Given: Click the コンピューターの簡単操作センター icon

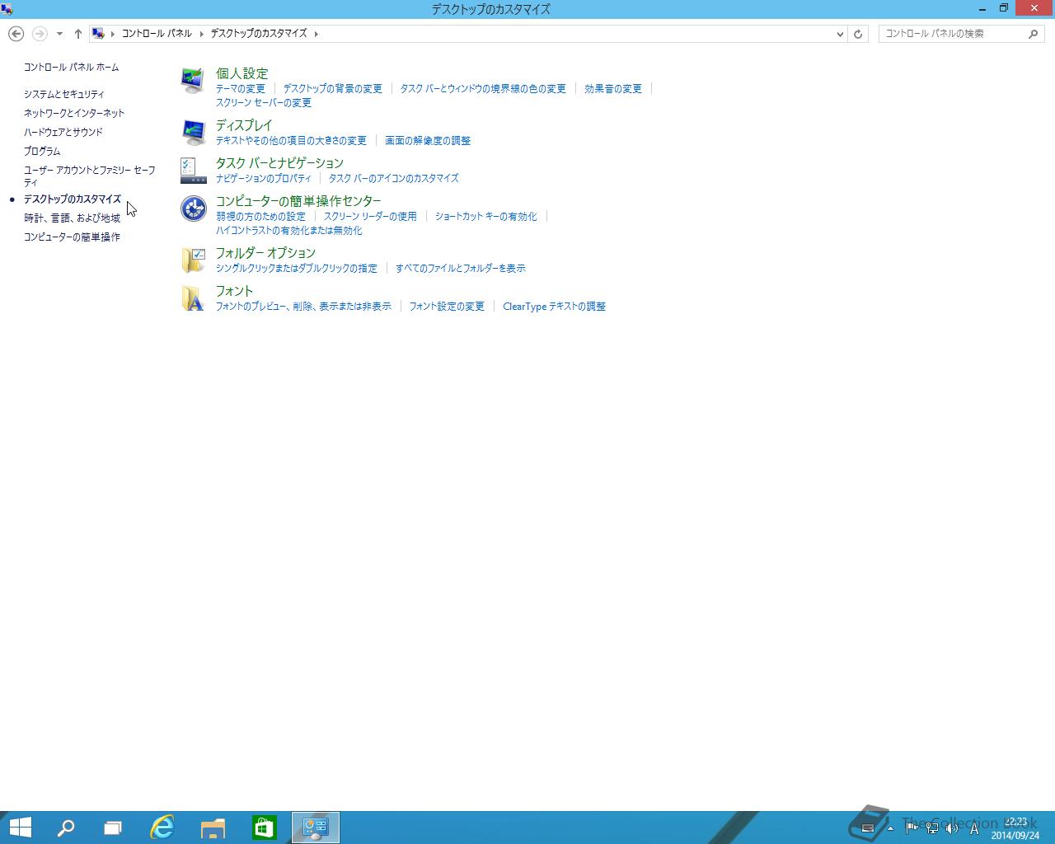Looking at the screenshot, I should tap(193, 209).
